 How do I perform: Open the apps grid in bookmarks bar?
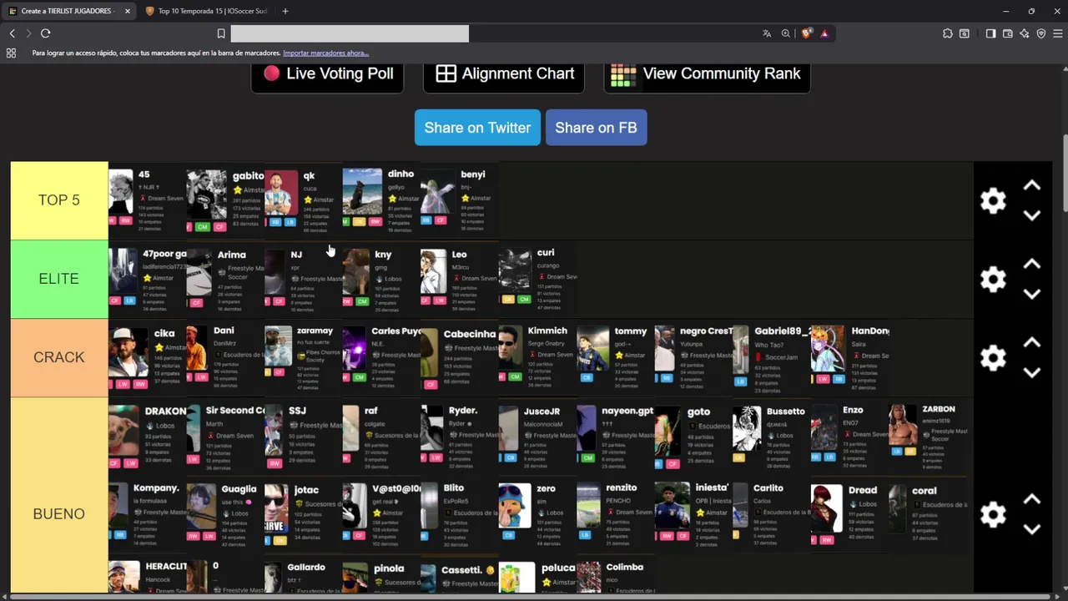[11, 53]
